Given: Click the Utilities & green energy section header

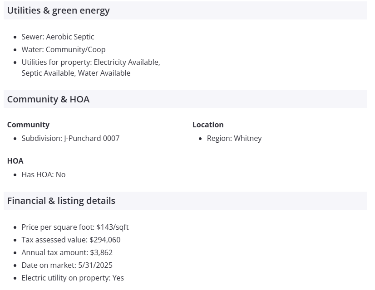Looking at the screenshot, I should [x=59, y=10].
